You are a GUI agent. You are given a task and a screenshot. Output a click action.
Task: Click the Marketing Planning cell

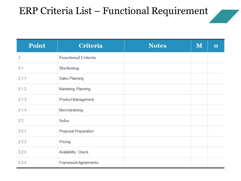pos(91,89)
